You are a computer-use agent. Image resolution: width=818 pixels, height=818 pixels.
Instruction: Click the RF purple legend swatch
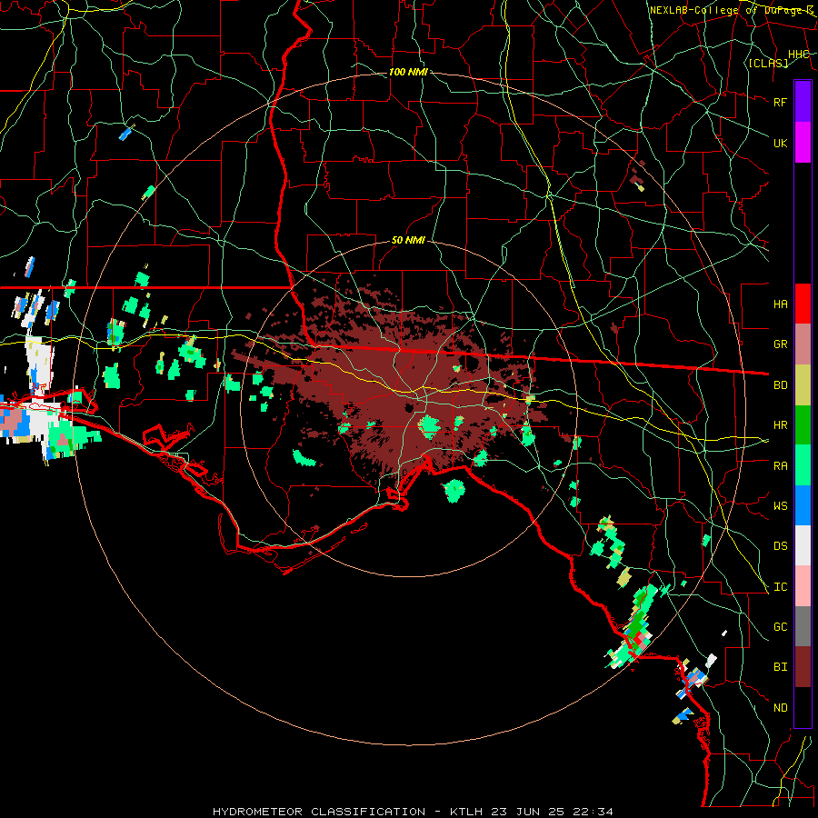click(x=803, y=102)
